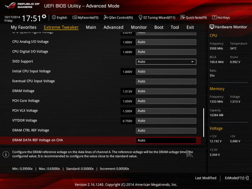Click DRAM CTRL REF Voltage Auto field
The image size is (252, 189).
point(166,131)
